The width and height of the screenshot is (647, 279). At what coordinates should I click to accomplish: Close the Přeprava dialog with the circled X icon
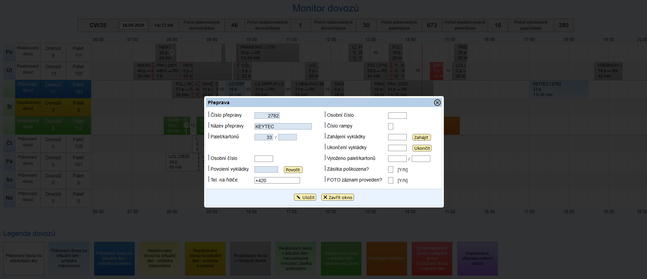(x=437, y=103)
